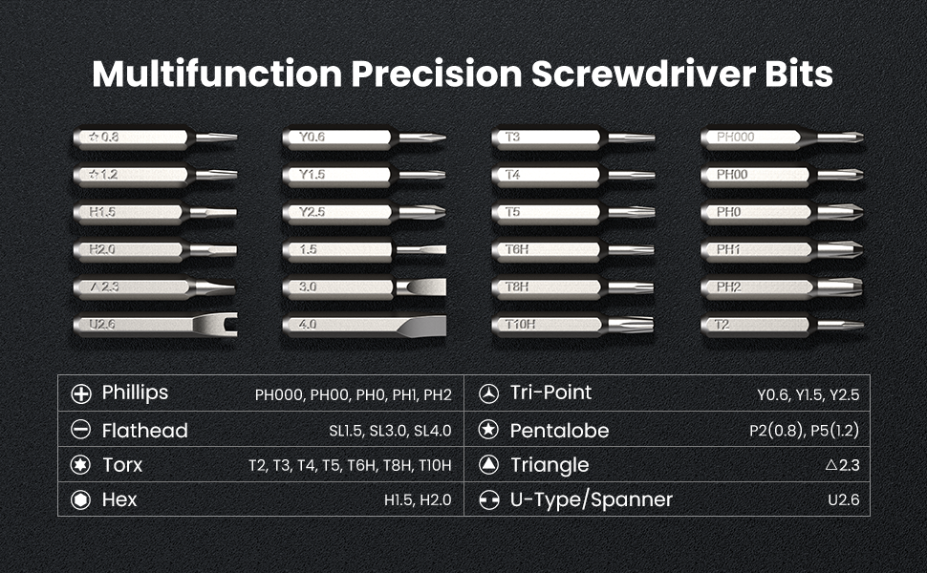The image size is (927, 573).
Task: Click the Phillips label in the table
Action: (x=135, y=393)
